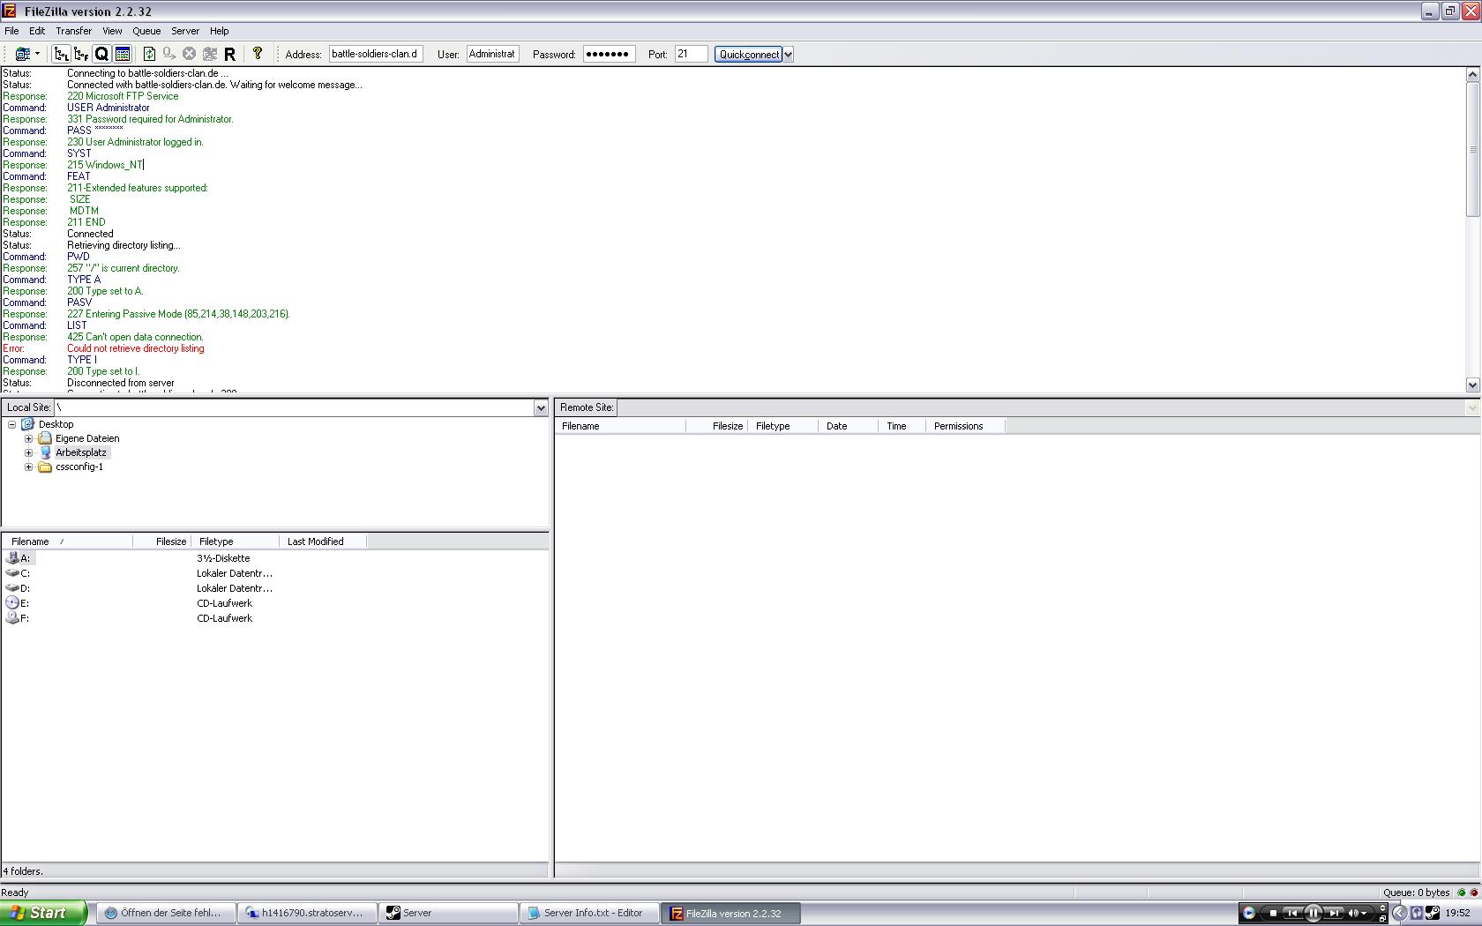Sort remote files by Permissions column

point(965,426)
